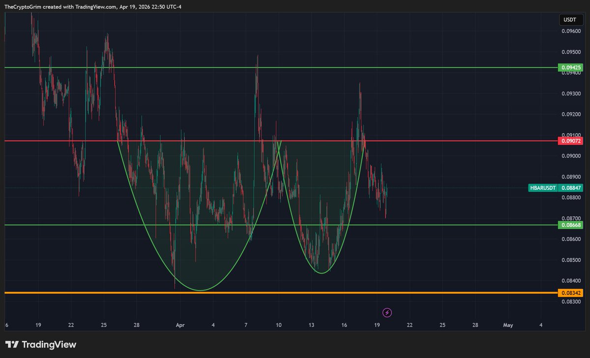Select the left cup pattern curve

[x=199, y=290]
